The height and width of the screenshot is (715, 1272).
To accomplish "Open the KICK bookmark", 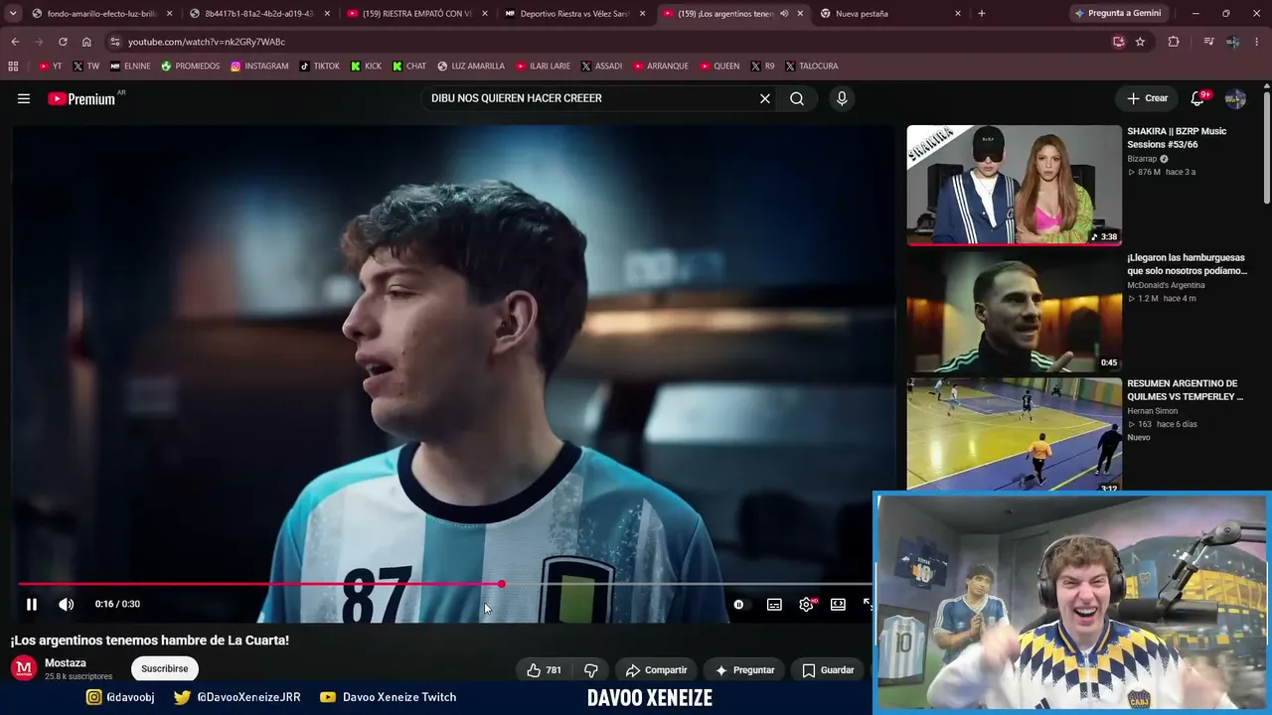I will click(x=366, y=67).
